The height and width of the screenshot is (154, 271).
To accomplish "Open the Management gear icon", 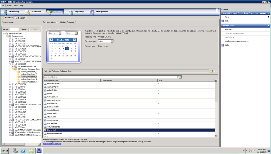I will point(92,12).
